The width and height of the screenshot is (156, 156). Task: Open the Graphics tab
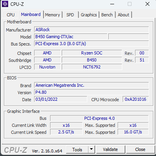click(x=89, y=15)
